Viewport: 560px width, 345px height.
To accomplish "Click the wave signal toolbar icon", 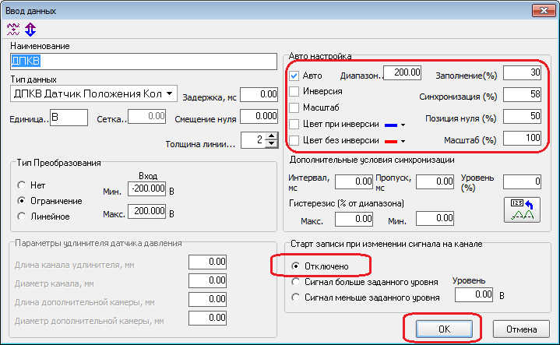I will coord(13,30).
